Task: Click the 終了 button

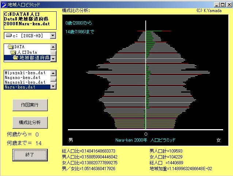Action: point(30,155)
